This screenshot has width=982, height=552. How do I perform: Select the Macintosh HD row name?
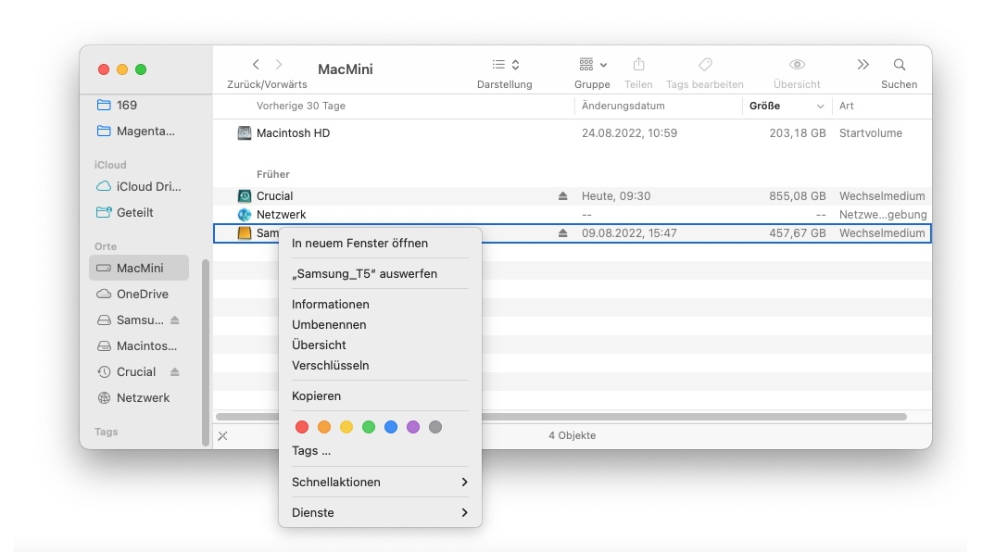point(293,132)
